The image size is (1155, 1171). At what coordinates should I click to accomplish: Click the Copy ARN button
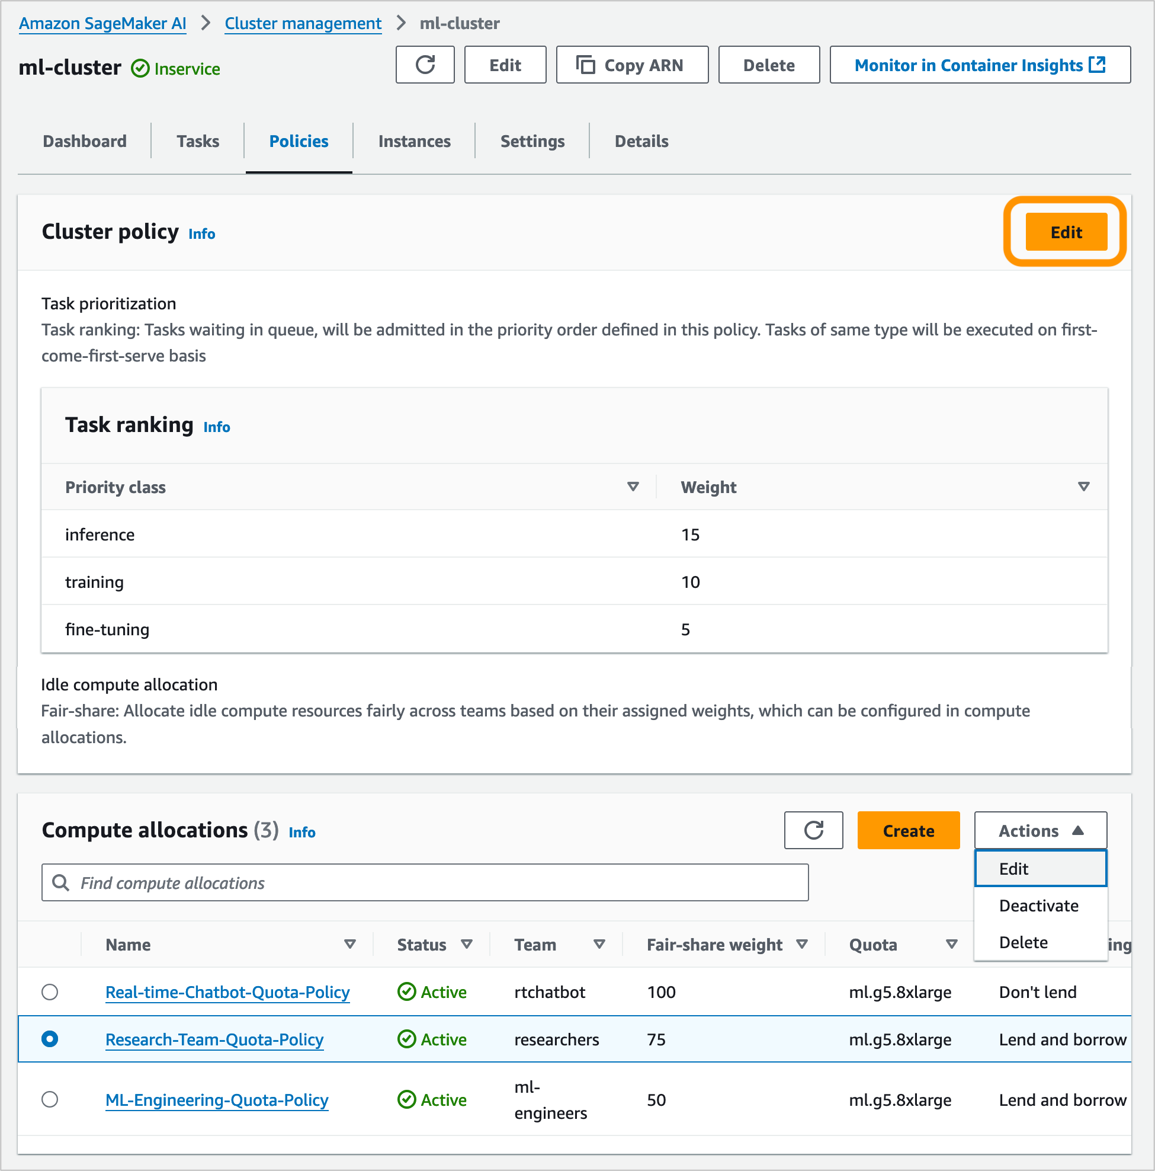[632, 65]
